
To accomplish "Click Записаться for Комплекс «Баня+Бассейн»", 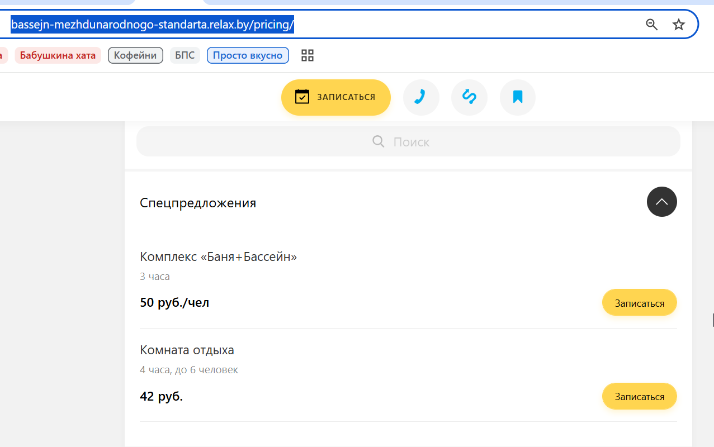I will pyautogui.click(x=640, y=303).
